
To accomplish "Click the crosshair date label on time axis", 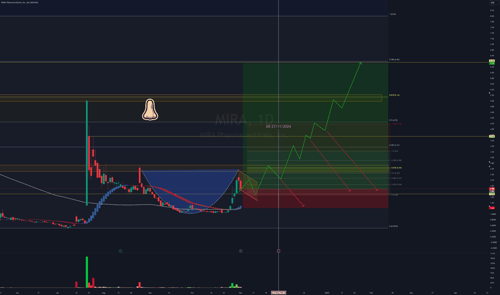I will tap(278, 292).
